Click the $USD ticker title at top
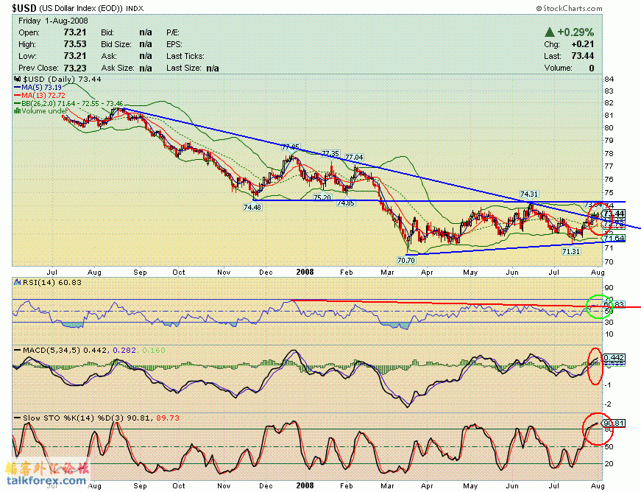 (x=24, y=8)
